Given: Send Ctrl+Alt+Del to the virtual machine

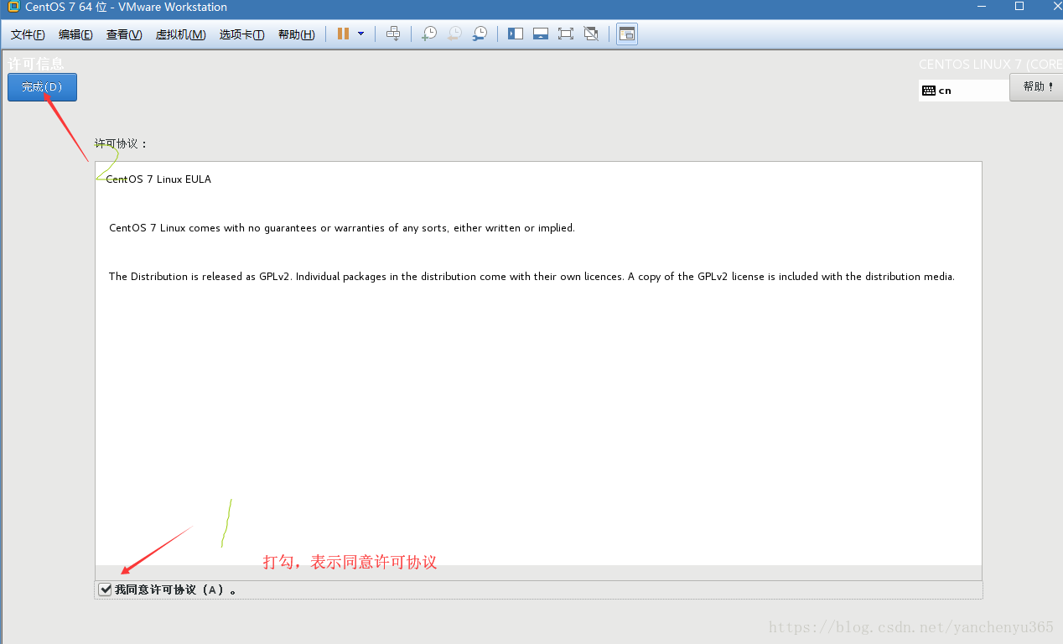Looking at the screenshot, I should [393, 34].
